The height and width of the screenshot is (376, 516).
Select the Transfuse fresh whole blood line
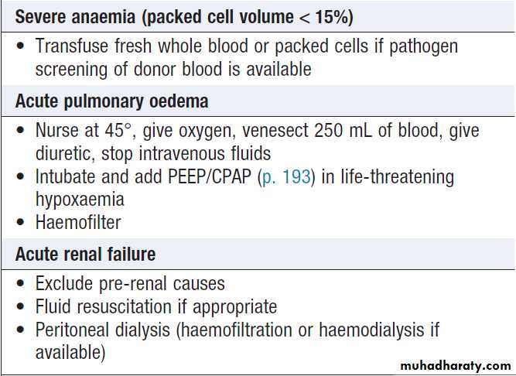tap(246, 46)
